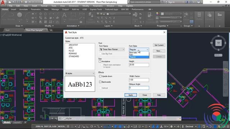Select the Line tool in Draw panel

tap(4, 16)
